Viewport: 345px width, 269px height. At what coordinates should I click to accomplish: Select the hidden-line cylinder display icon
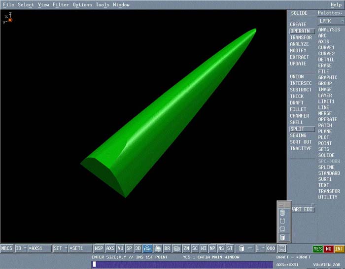282,221
